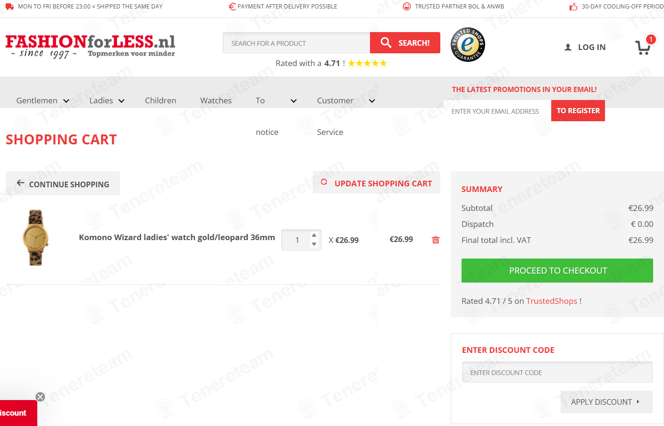
Task: Go to the Children category
Action: tap(160, 100)
